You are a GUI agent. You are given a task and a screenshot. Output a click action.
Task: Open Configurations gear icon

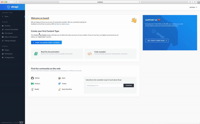pyautogui.click(x=3, y=58)
